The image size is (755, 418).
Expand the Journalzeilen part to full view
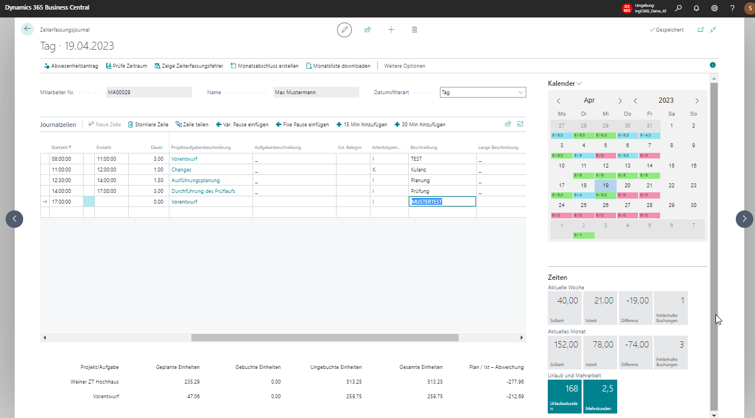click(x=520, y=124)
